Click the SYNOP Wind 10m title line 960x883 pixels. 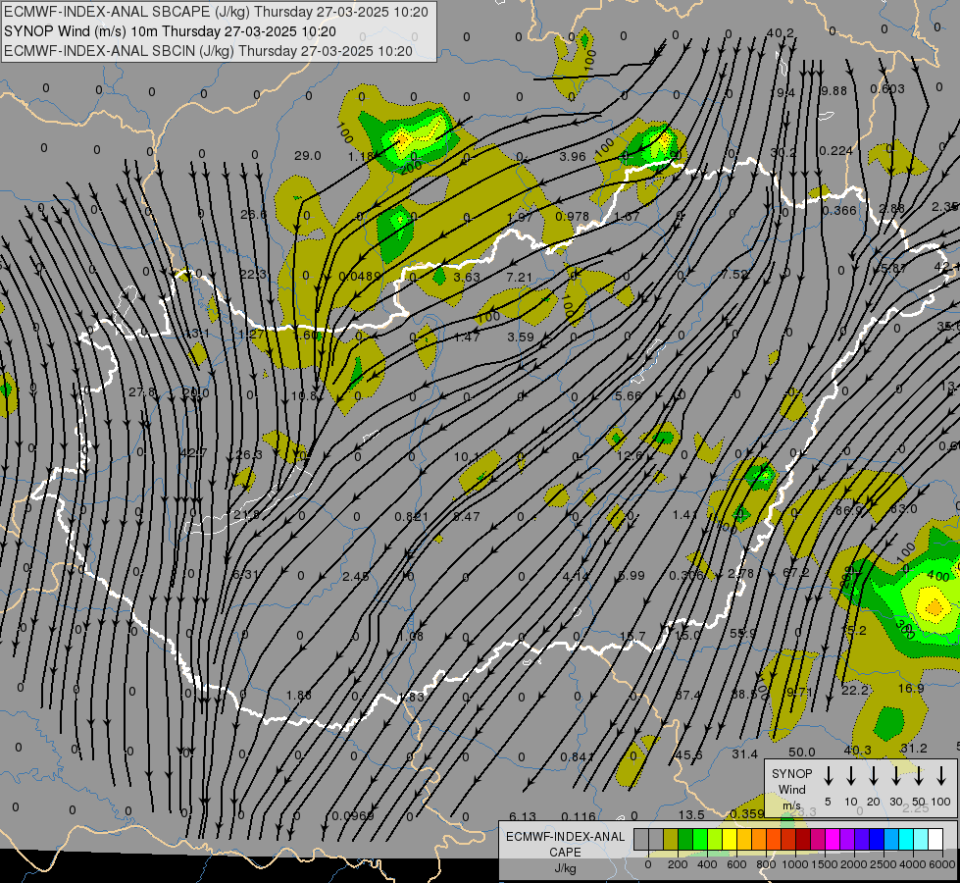170,31
